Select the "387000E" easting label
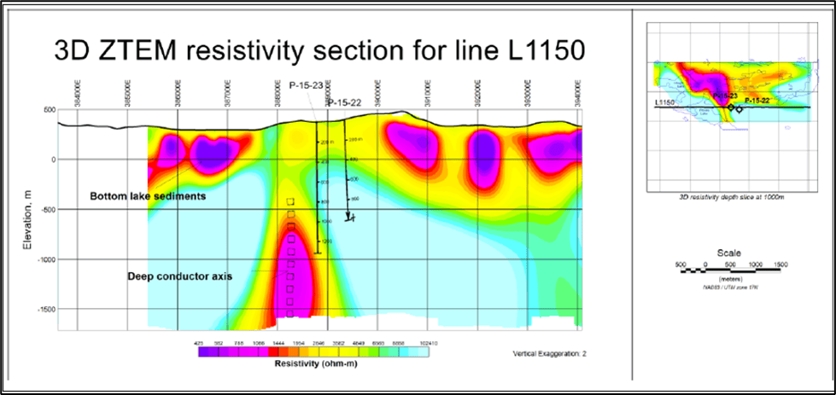Screen dimensions: 836x395 228,94
